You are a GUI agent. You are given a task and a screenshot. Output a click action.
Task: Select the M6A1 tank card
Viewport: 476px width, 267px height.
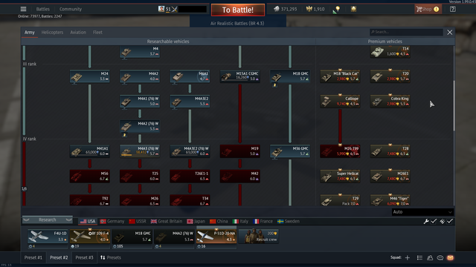[190, 76]
